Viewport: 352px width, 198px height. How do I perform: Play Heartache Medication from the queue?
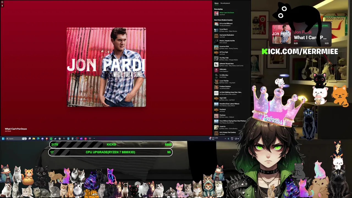(x=231, y=36)
